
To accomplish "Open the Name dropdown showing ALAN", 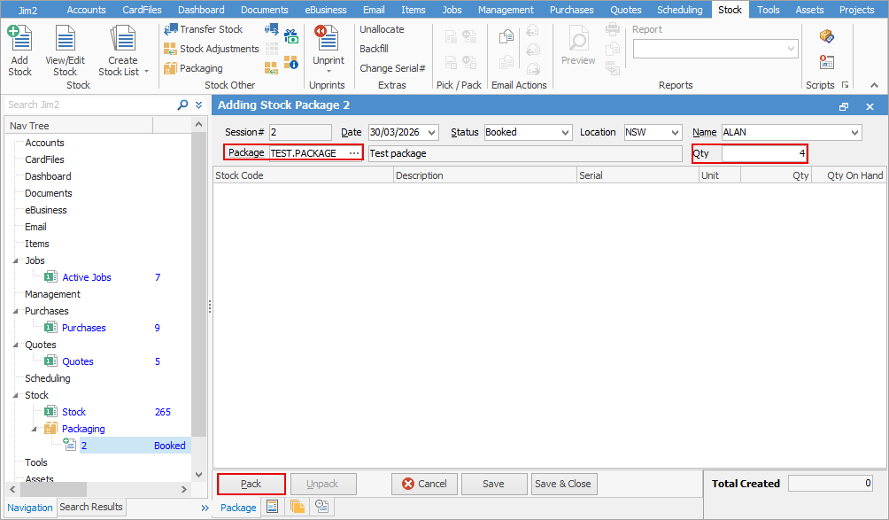I will coord(854,132).
